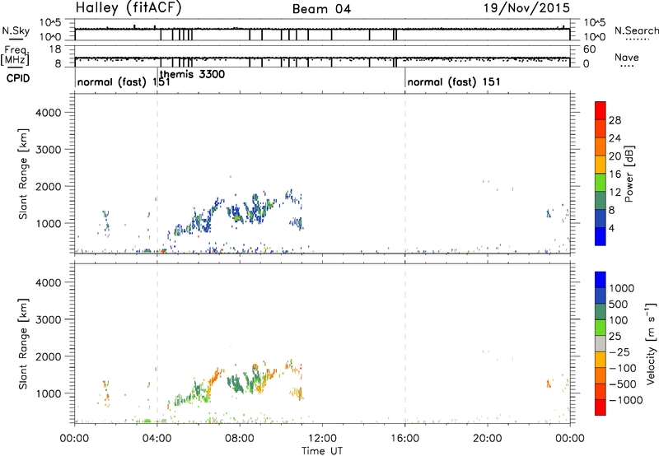Click the 'N.Sky' axis label
This screenshot has height=456, width=659.
[x=16, y=30]
